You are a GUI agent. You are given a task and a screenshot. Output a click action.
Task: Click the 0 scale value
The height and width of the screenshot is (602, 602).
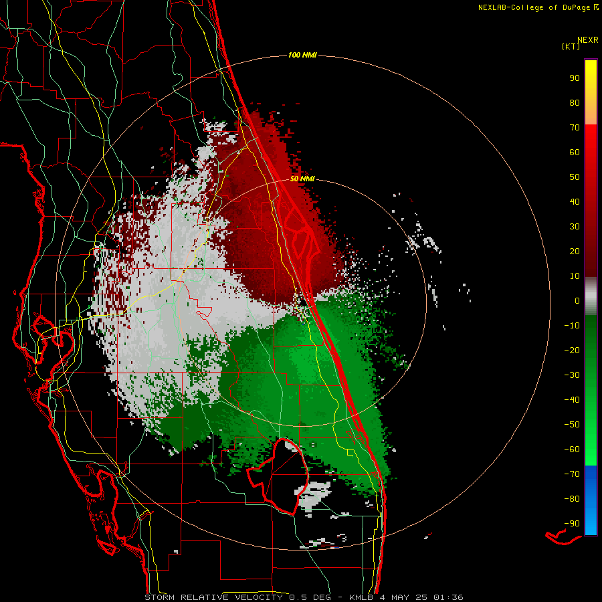[x=577, y=300]
